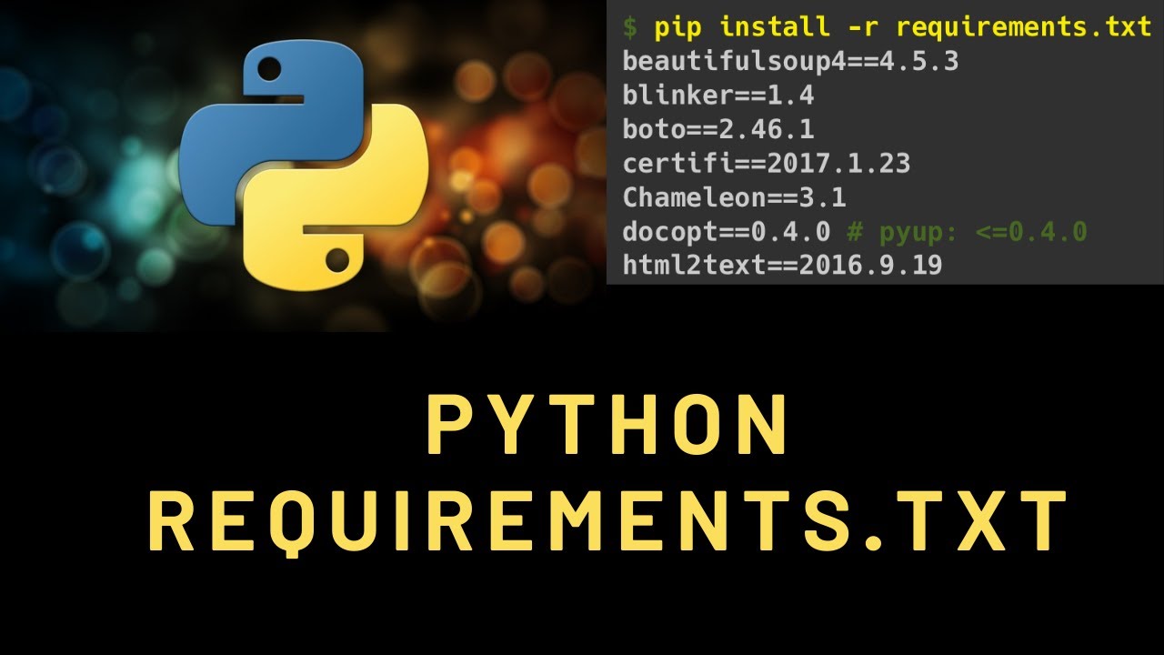Click the Python logo
1164x655 pixels.
pos(304,165)
